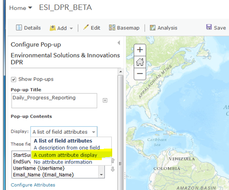The width and height of the screenshot is (229, 190).
Task: Click the panel resize handle dots
Action: point(125,176)
